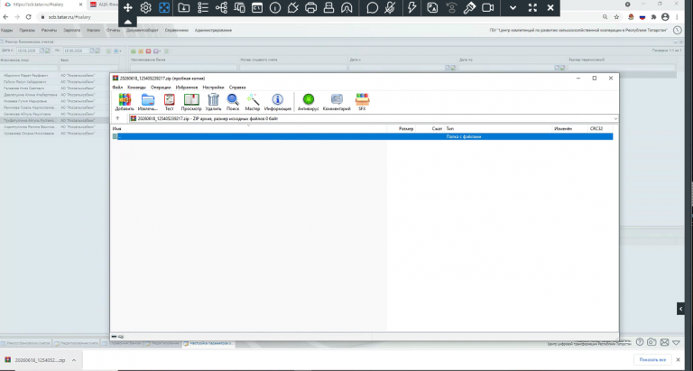693x371 pixels.
Task: Expand WinRAR address bar dropdown arrow
Action: pos(615,118)
